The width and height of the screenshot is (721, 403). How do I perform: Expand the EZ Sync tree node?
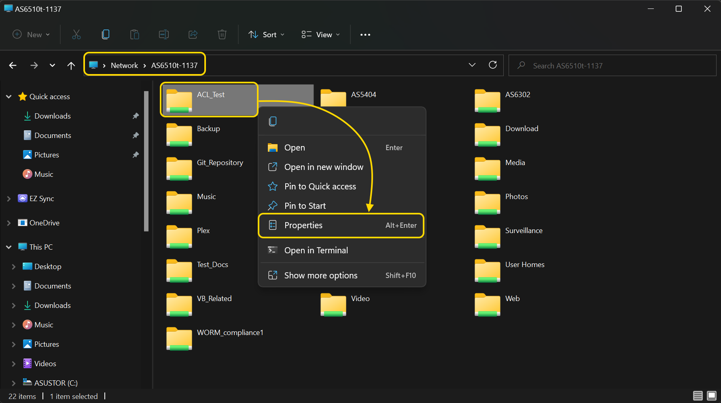pyautogui.click(x=9, y=198)
